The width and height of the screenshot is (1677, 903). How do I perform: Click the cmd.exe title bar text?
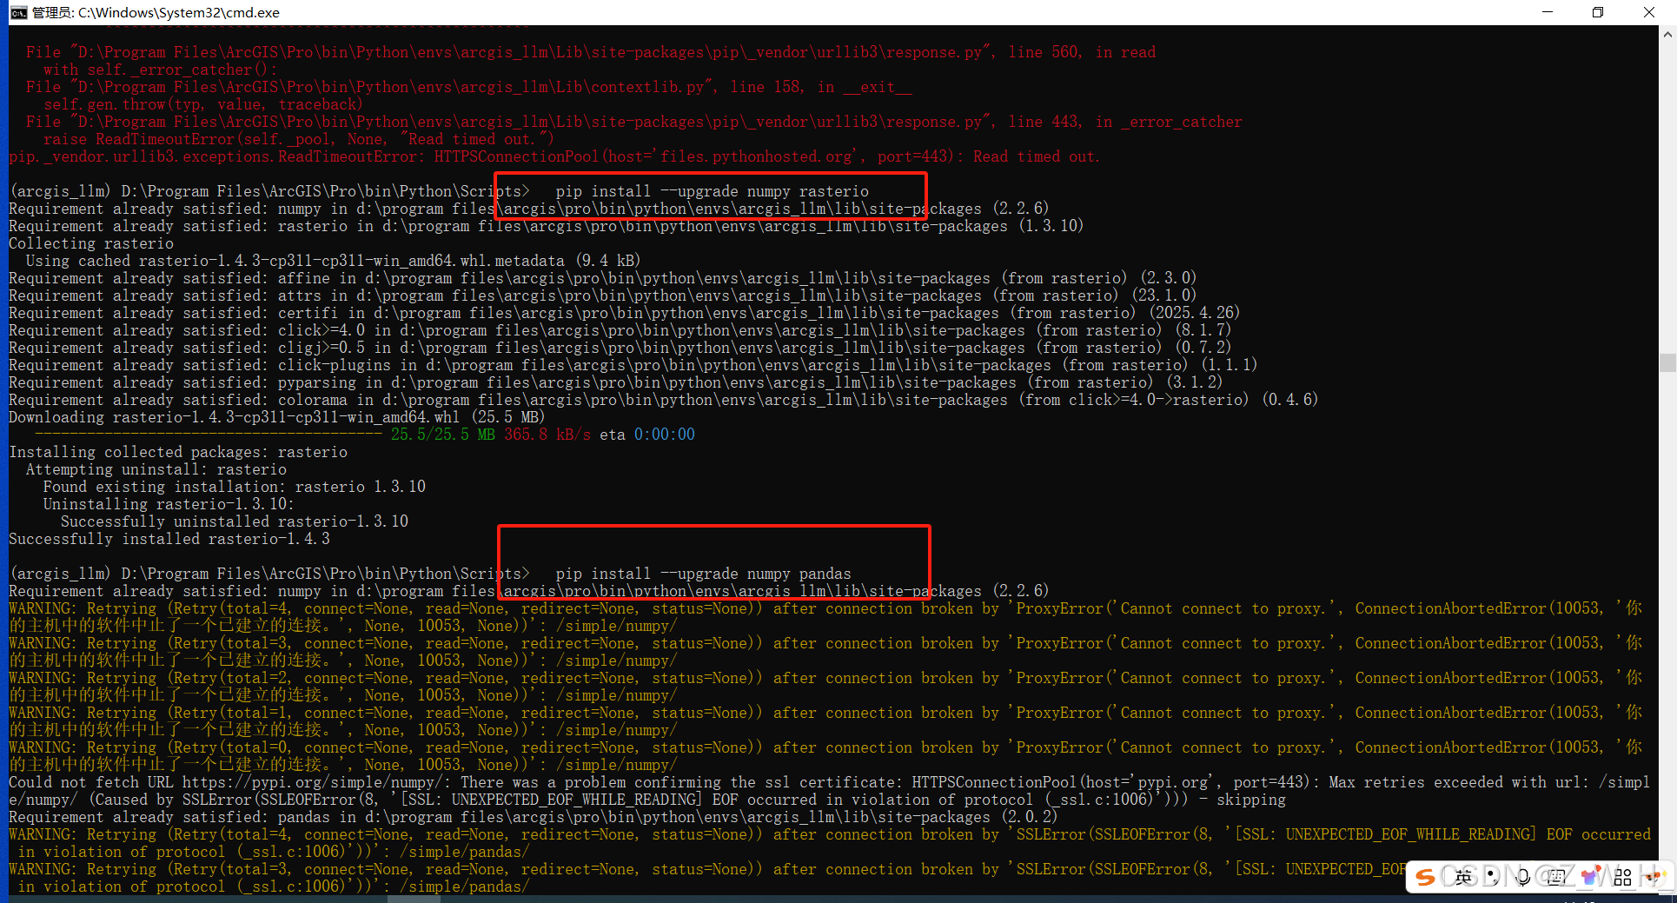click(x=155, y=12)
